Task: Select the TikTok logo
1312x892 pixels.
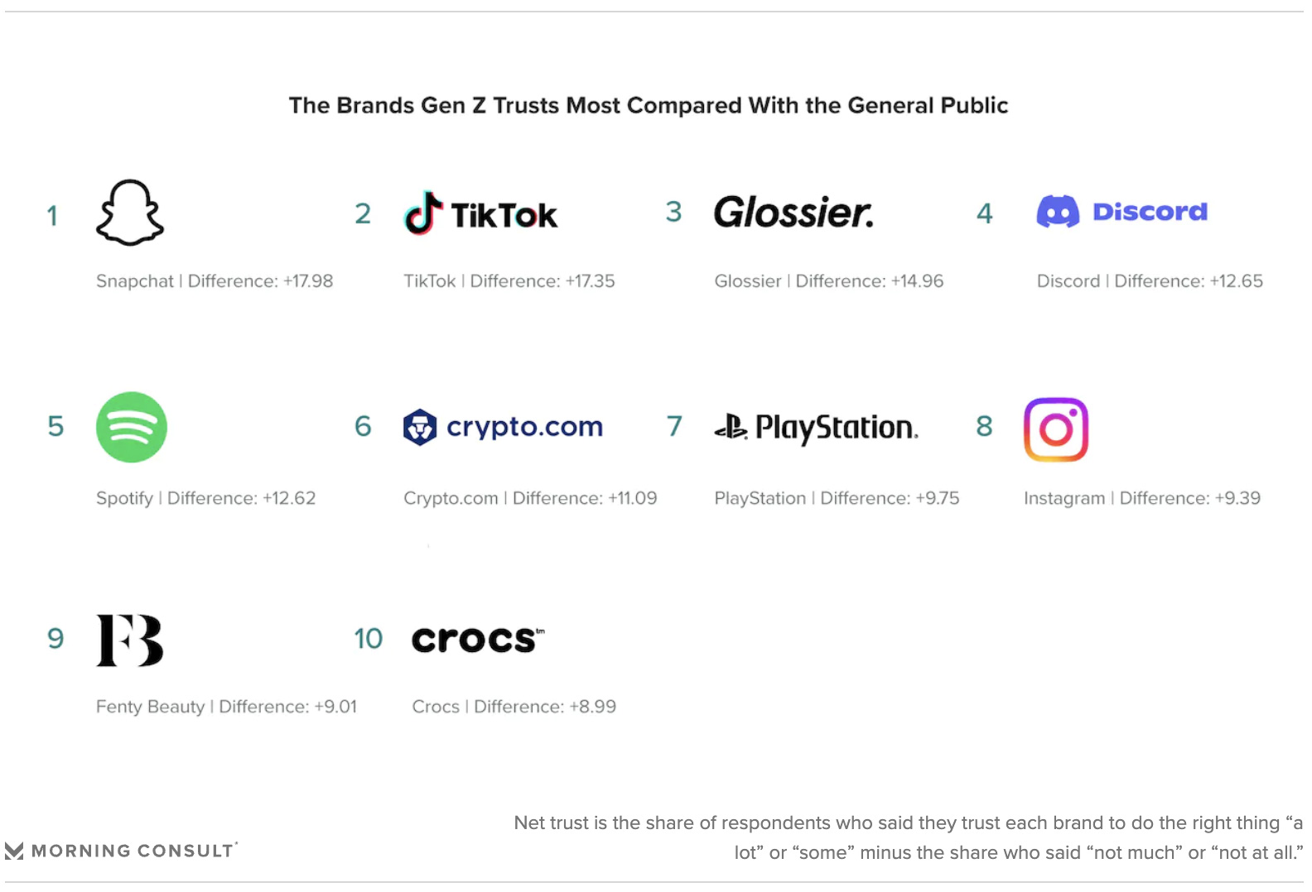Action: [x=480, y=213]
